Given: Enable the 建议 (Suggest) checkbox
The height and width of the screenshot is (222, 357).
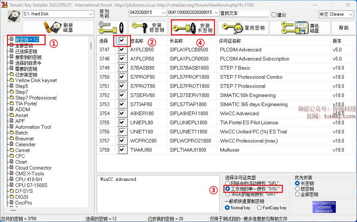Looking at the screenshot, I should point(274,15).
